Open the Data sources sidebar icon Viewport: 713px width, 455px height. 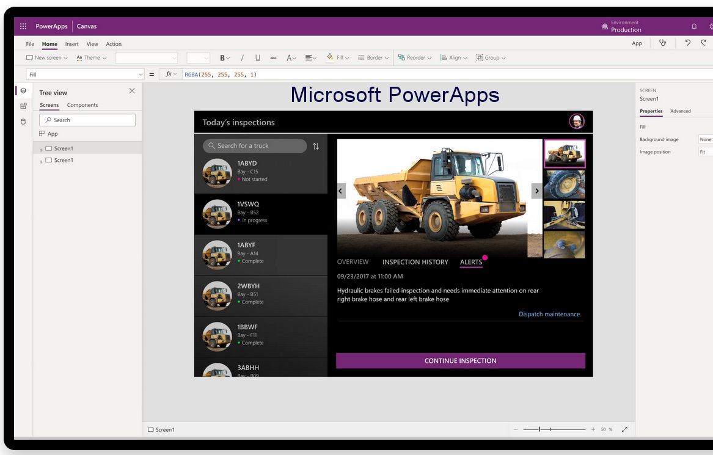coord(23,122)
